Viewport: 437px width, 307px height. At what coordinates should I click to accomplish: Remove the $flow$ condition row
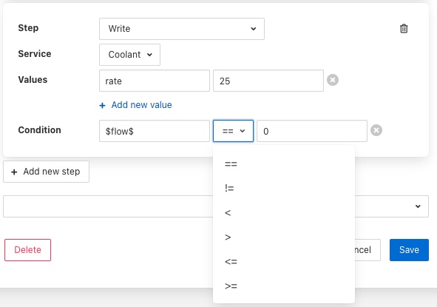(376, 130)
